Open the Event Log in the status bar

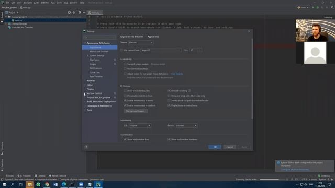tap(324, 176)
